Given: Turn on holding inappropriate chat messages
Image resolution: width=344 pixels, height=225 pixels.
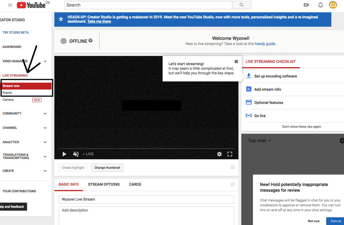Looking at the screenshot, I should (335, 221).
